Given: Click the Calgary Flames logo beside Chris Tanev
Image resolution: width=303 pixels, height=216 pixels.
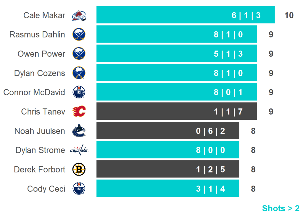Looking at the screenshot, I should 79,112.
